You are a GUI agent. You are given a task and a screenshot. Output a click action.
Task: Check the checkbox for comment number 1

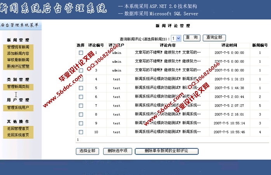(x=81, y=52)
